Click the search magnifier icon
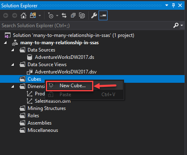 [x=176, y=25]
